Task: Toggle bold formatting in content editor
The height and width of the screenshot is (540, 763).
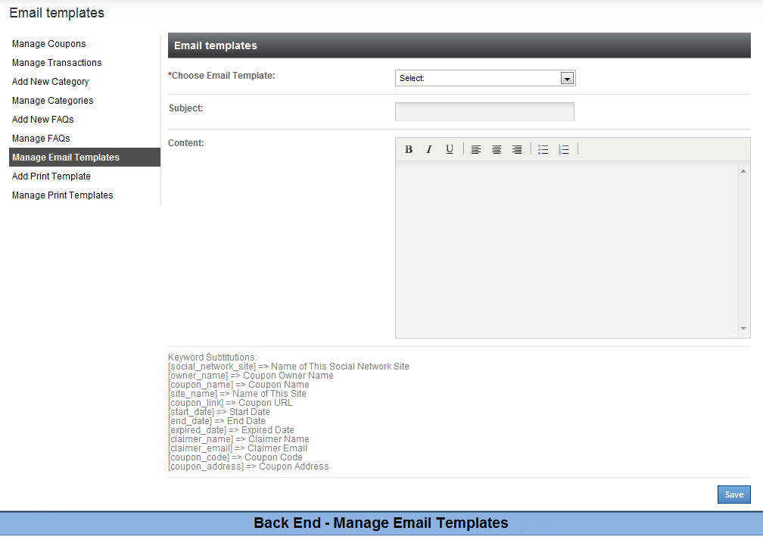Action: click(x=409, y=149)
